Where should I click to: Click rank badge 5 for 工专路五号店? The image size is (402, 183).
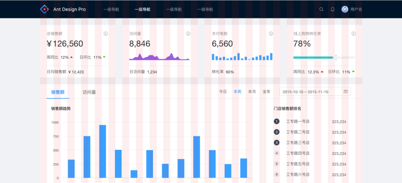click(x=277, y=164)
